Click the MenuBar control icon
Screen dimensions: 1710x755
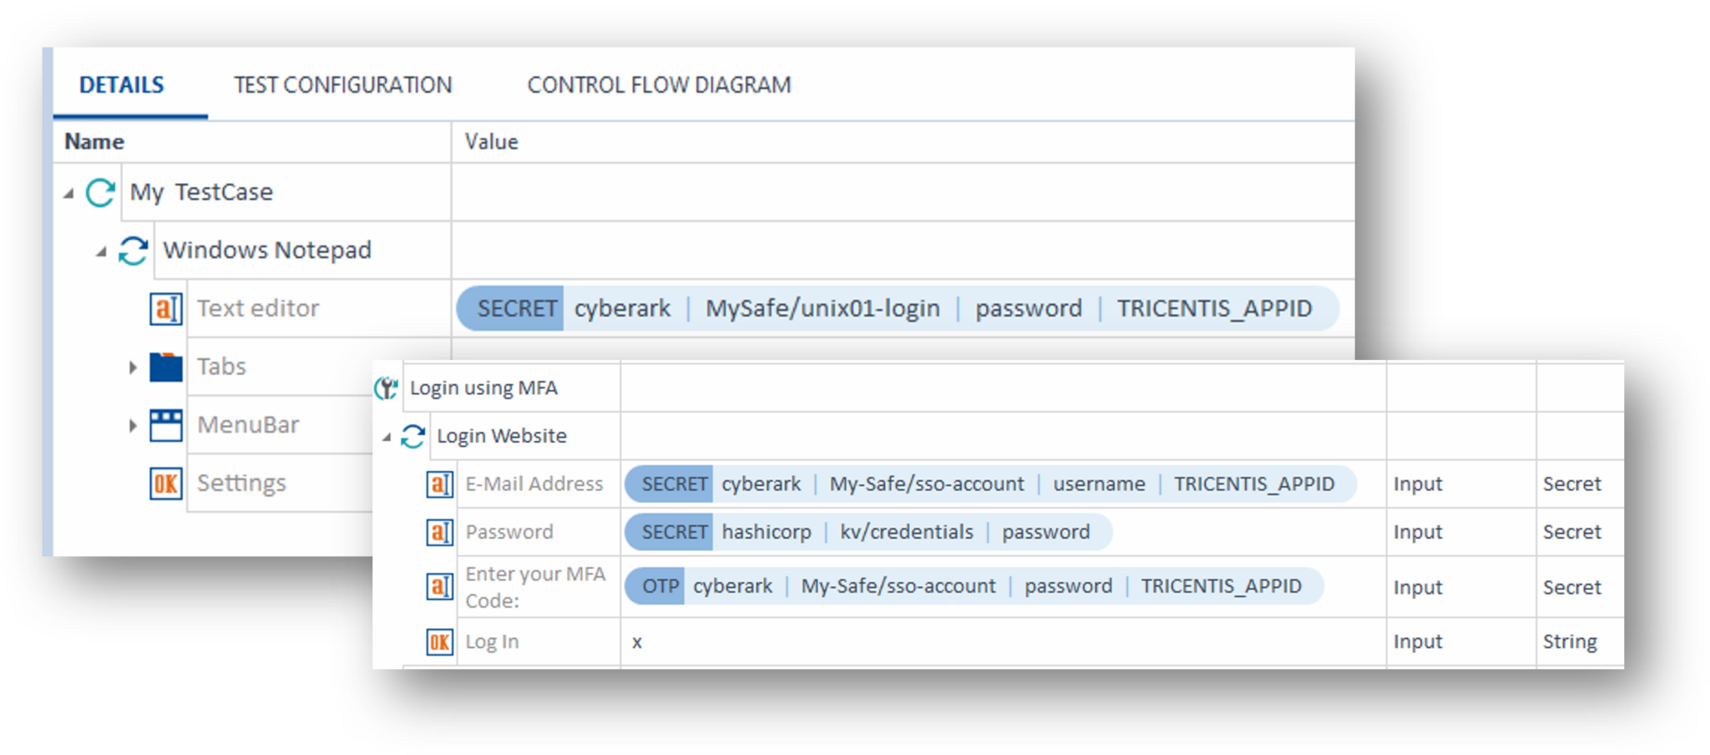[164, 424]
